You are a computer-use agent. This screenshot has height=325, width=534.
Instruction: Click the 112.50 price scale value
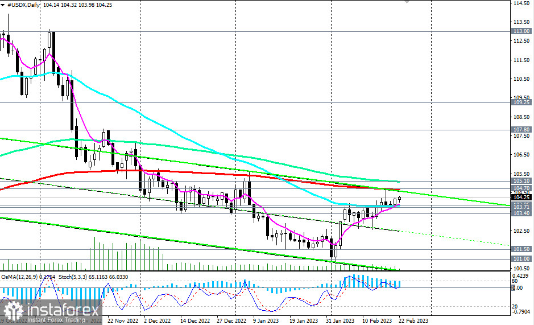pos(521,41)
